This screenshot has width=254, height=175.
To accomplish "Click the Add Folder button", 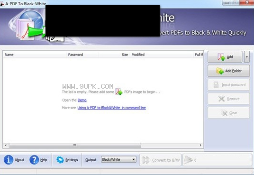I will point(228,71).
